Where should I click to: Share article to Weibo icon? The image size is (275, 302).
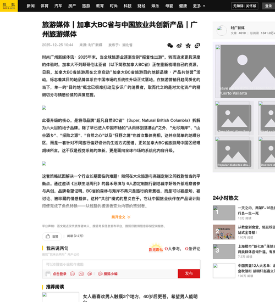point(179,46)
